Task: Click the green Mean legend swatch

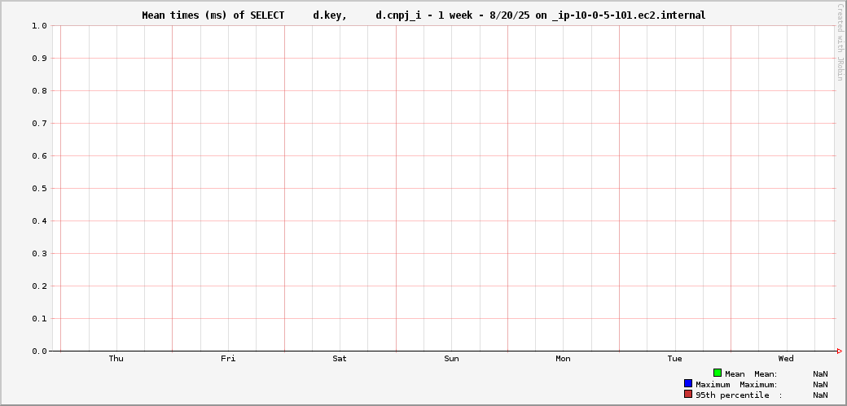Action: pos(718,373)
